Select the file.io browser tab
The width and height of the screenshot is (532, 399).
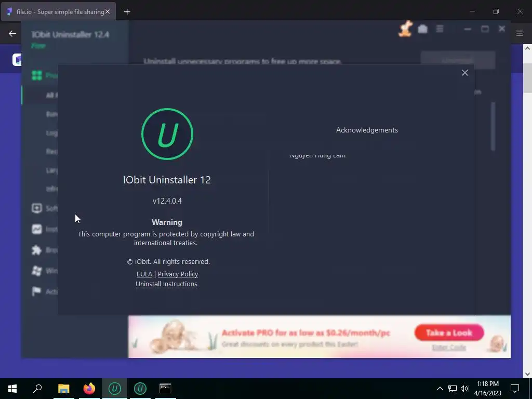pyautogui.click(x=58, y=11)
